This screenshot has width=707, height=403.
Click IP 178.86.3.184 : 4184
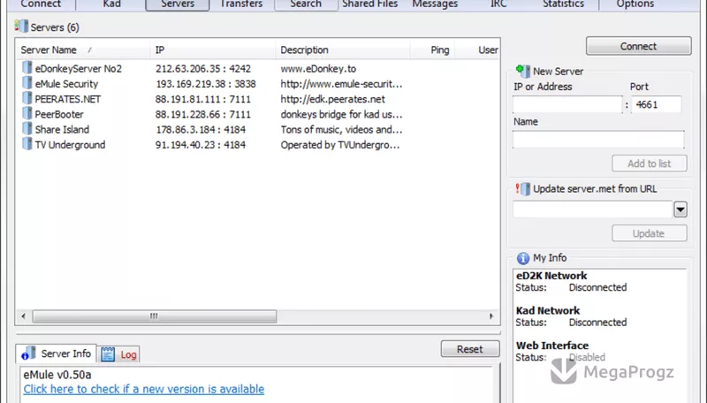click(x=201, y=130)
